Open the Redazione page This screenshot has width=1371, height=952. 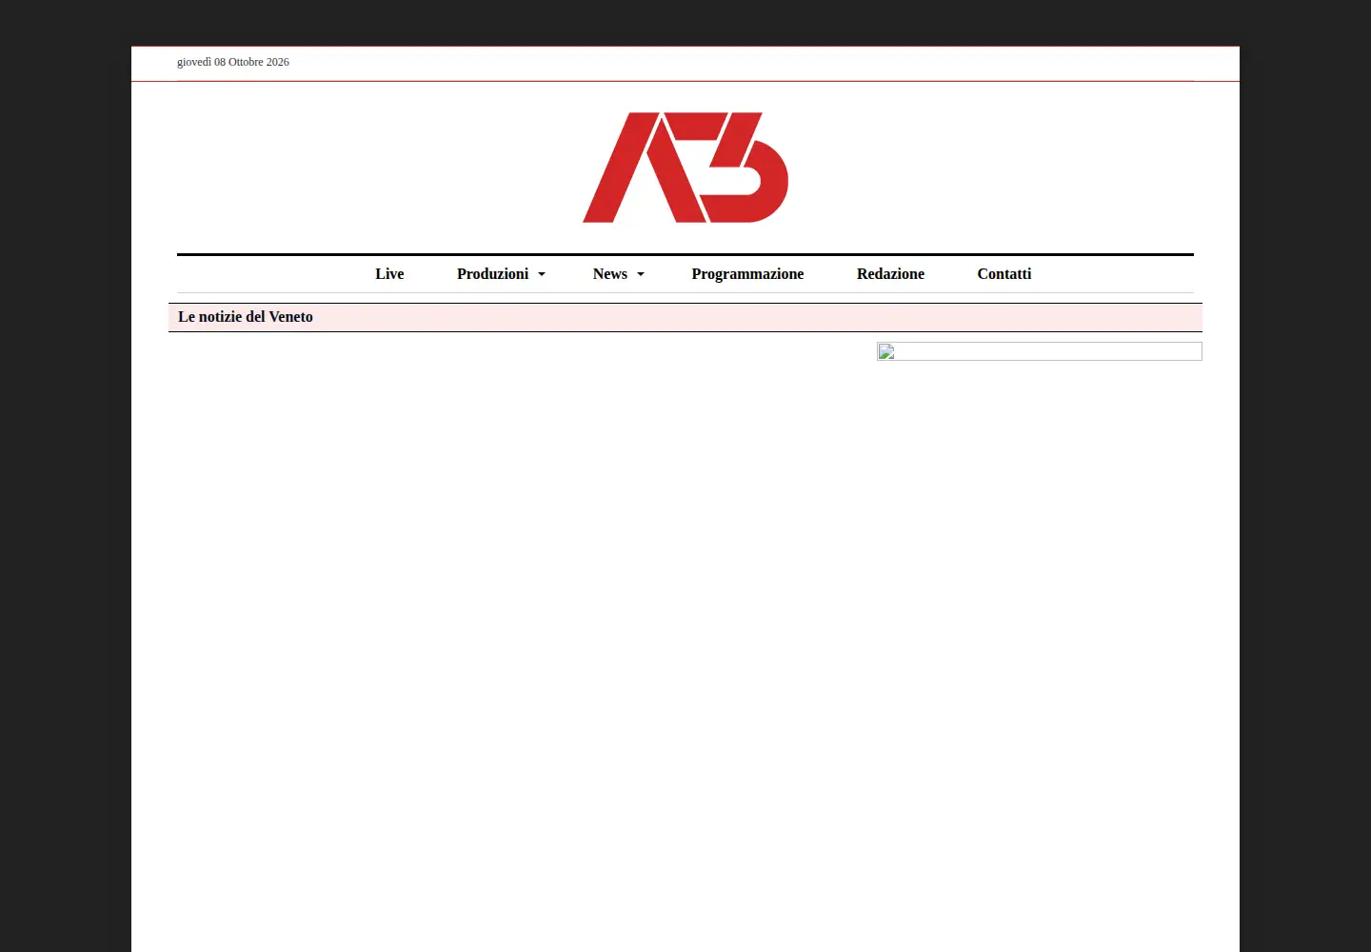click(890, 274)
